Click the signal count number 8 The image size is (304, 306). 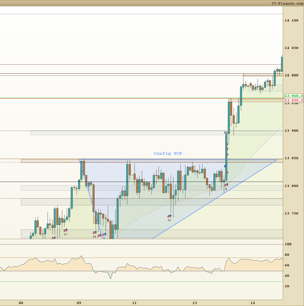click(x=226, y=189)
